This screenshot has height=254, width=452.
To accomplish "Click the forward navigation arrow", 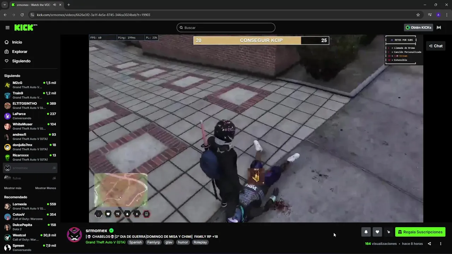I will pyautogui.click(x=13, y=15).
